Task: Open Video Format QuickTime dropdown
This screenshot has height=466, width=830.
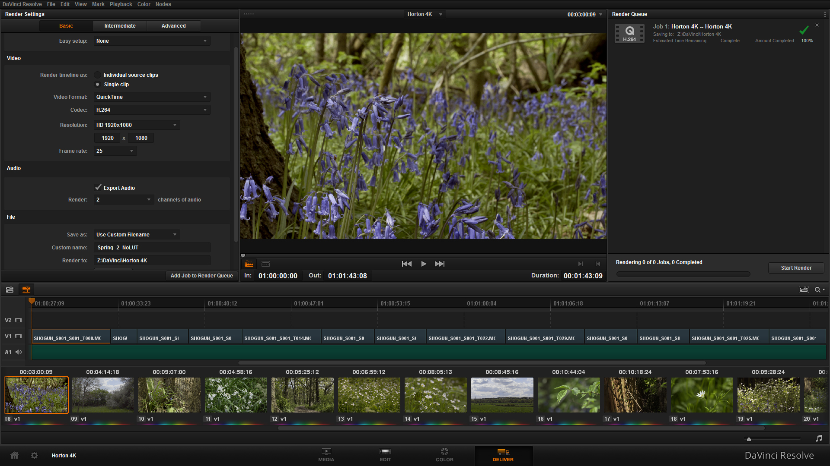Action: (152, 97)
